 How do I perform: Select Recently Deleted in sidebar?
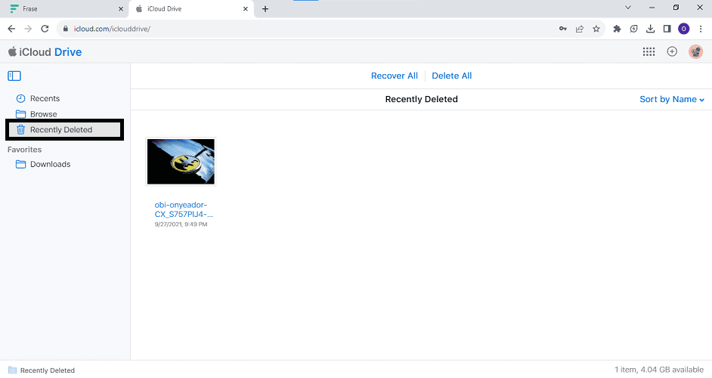pyautogui.click(x=61, y=130)
